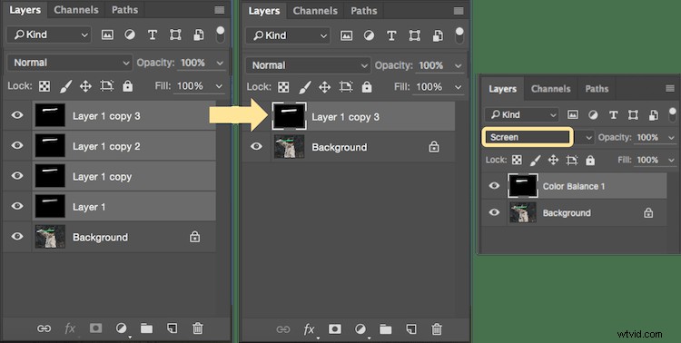Lock artboard nesting icon in middle panel

click(x=346, y=87)
